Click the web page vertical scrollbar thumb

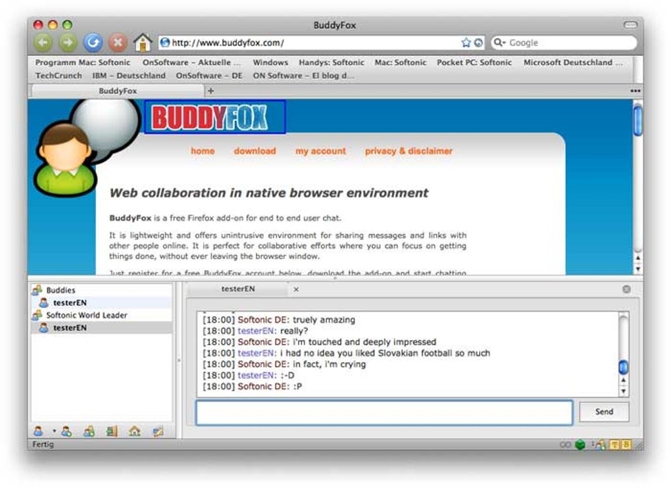[637, 120]
